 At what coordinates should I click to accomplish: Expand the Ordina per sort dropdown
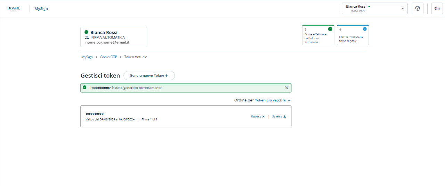tap(262, 100)
